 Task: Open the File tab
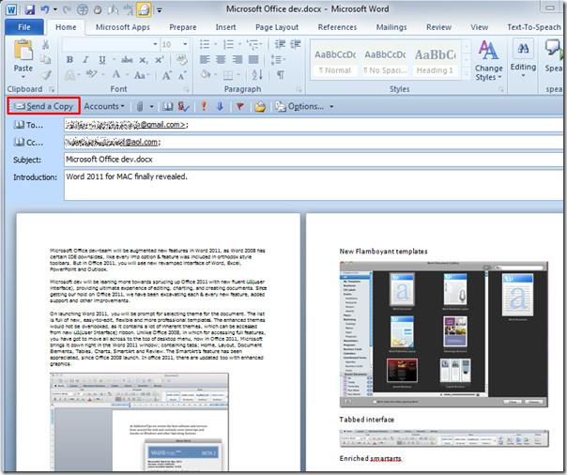[24, 27]
